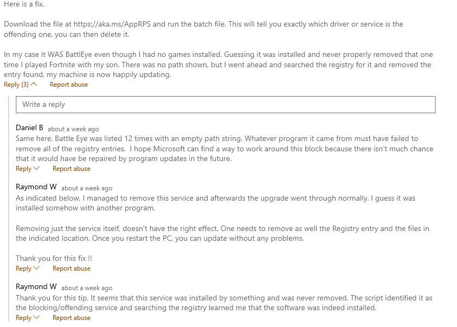Collapse replies using chevron beside Reply (3)
The image size is (457, 327).
pos(34,85)
